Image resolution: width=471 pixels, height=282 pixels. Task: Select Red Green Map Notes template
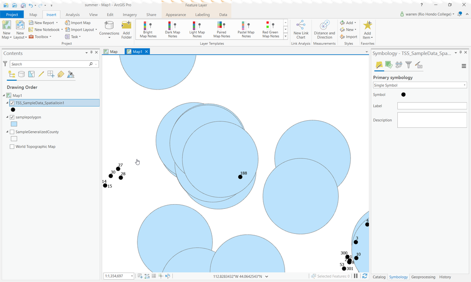pyautogui.click(x=270, y=30)
